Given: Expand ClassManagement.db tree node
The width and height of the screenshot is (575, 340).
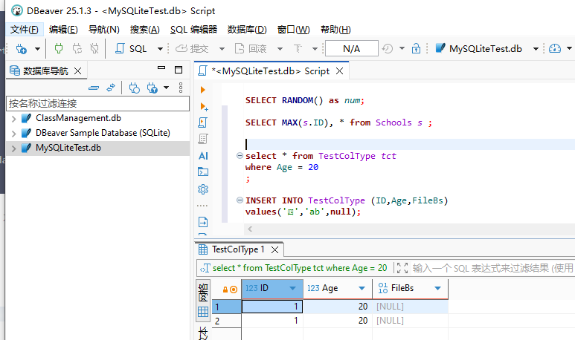Looking at the screenshot, I should click(13, 119).
